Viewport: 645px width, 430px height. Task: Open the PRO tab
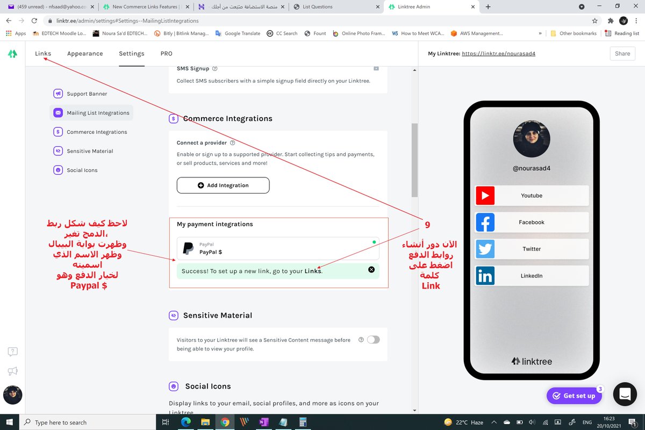point(166,53)
